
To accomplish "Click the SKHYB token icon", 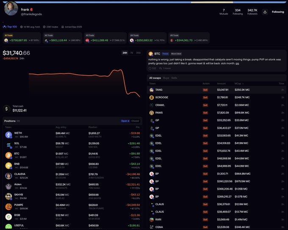I will (x=8, y=196).
